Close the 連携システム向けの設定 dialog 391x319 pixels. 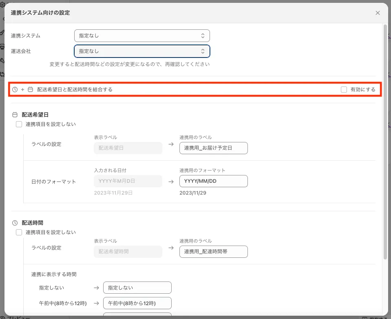(378, 13)
